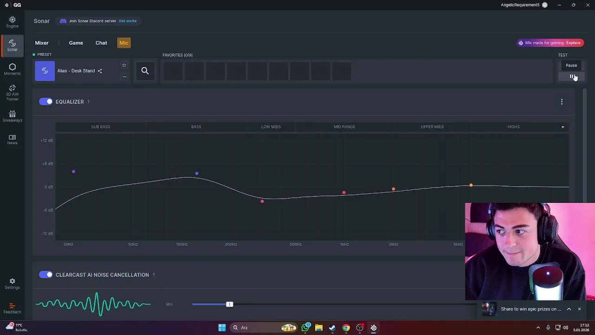Toggle ClearCast AI Noise Cancellation switch
Viewport: 595px width, 335px height.
46,275
